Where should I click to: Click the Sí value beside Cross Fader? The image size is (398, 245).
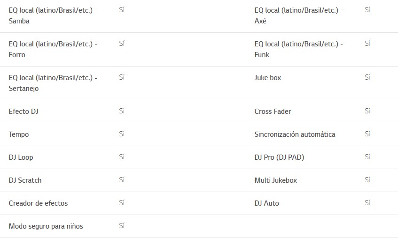(x=367, y=111)
